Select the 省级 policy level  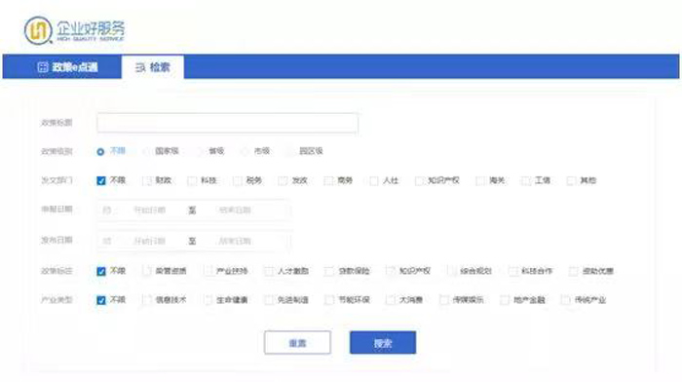click(x=200, y=151)
